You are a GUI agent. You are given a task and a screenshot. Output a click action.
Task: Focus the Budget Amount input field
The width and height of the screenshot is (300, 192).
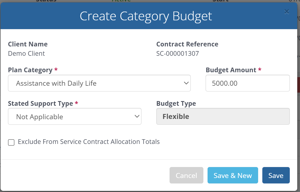pyautogui.click(x=247, y=83)
